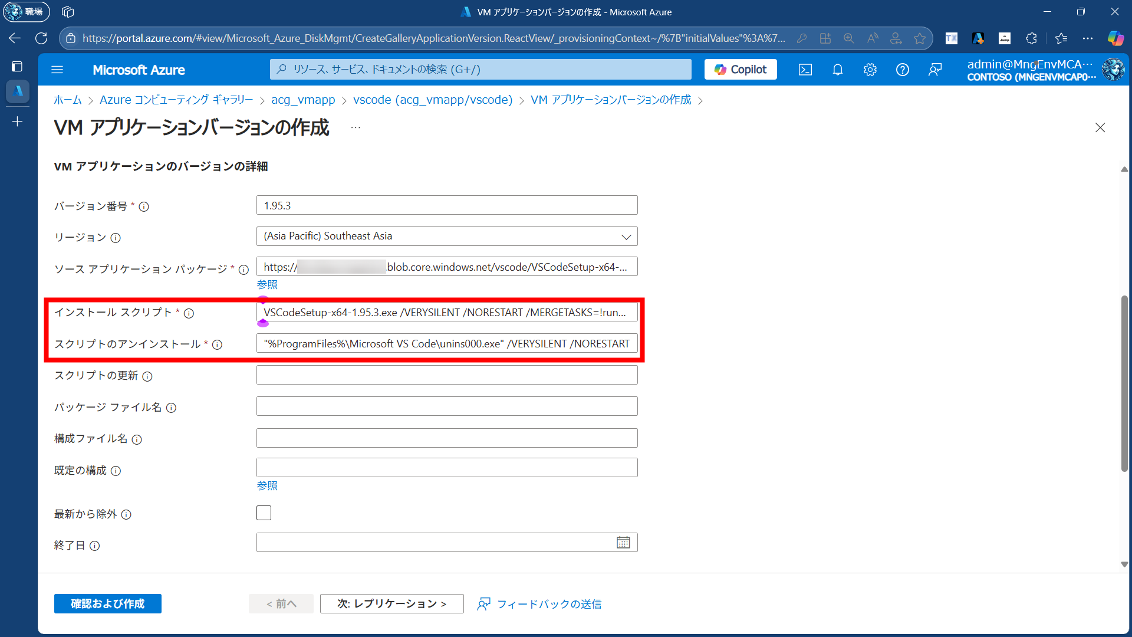Click info icon beside ソース アプリケーション パッケージ

click(243, 270)
